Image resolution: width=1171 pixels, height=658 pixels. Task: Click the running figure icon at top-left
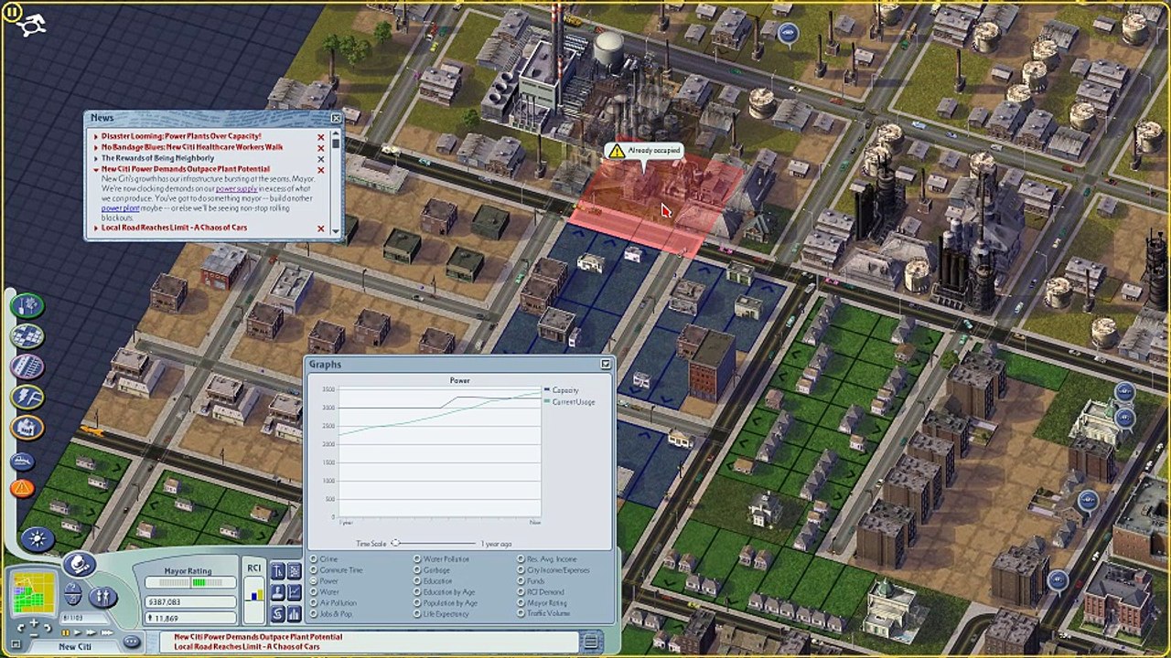pos(33,26)
